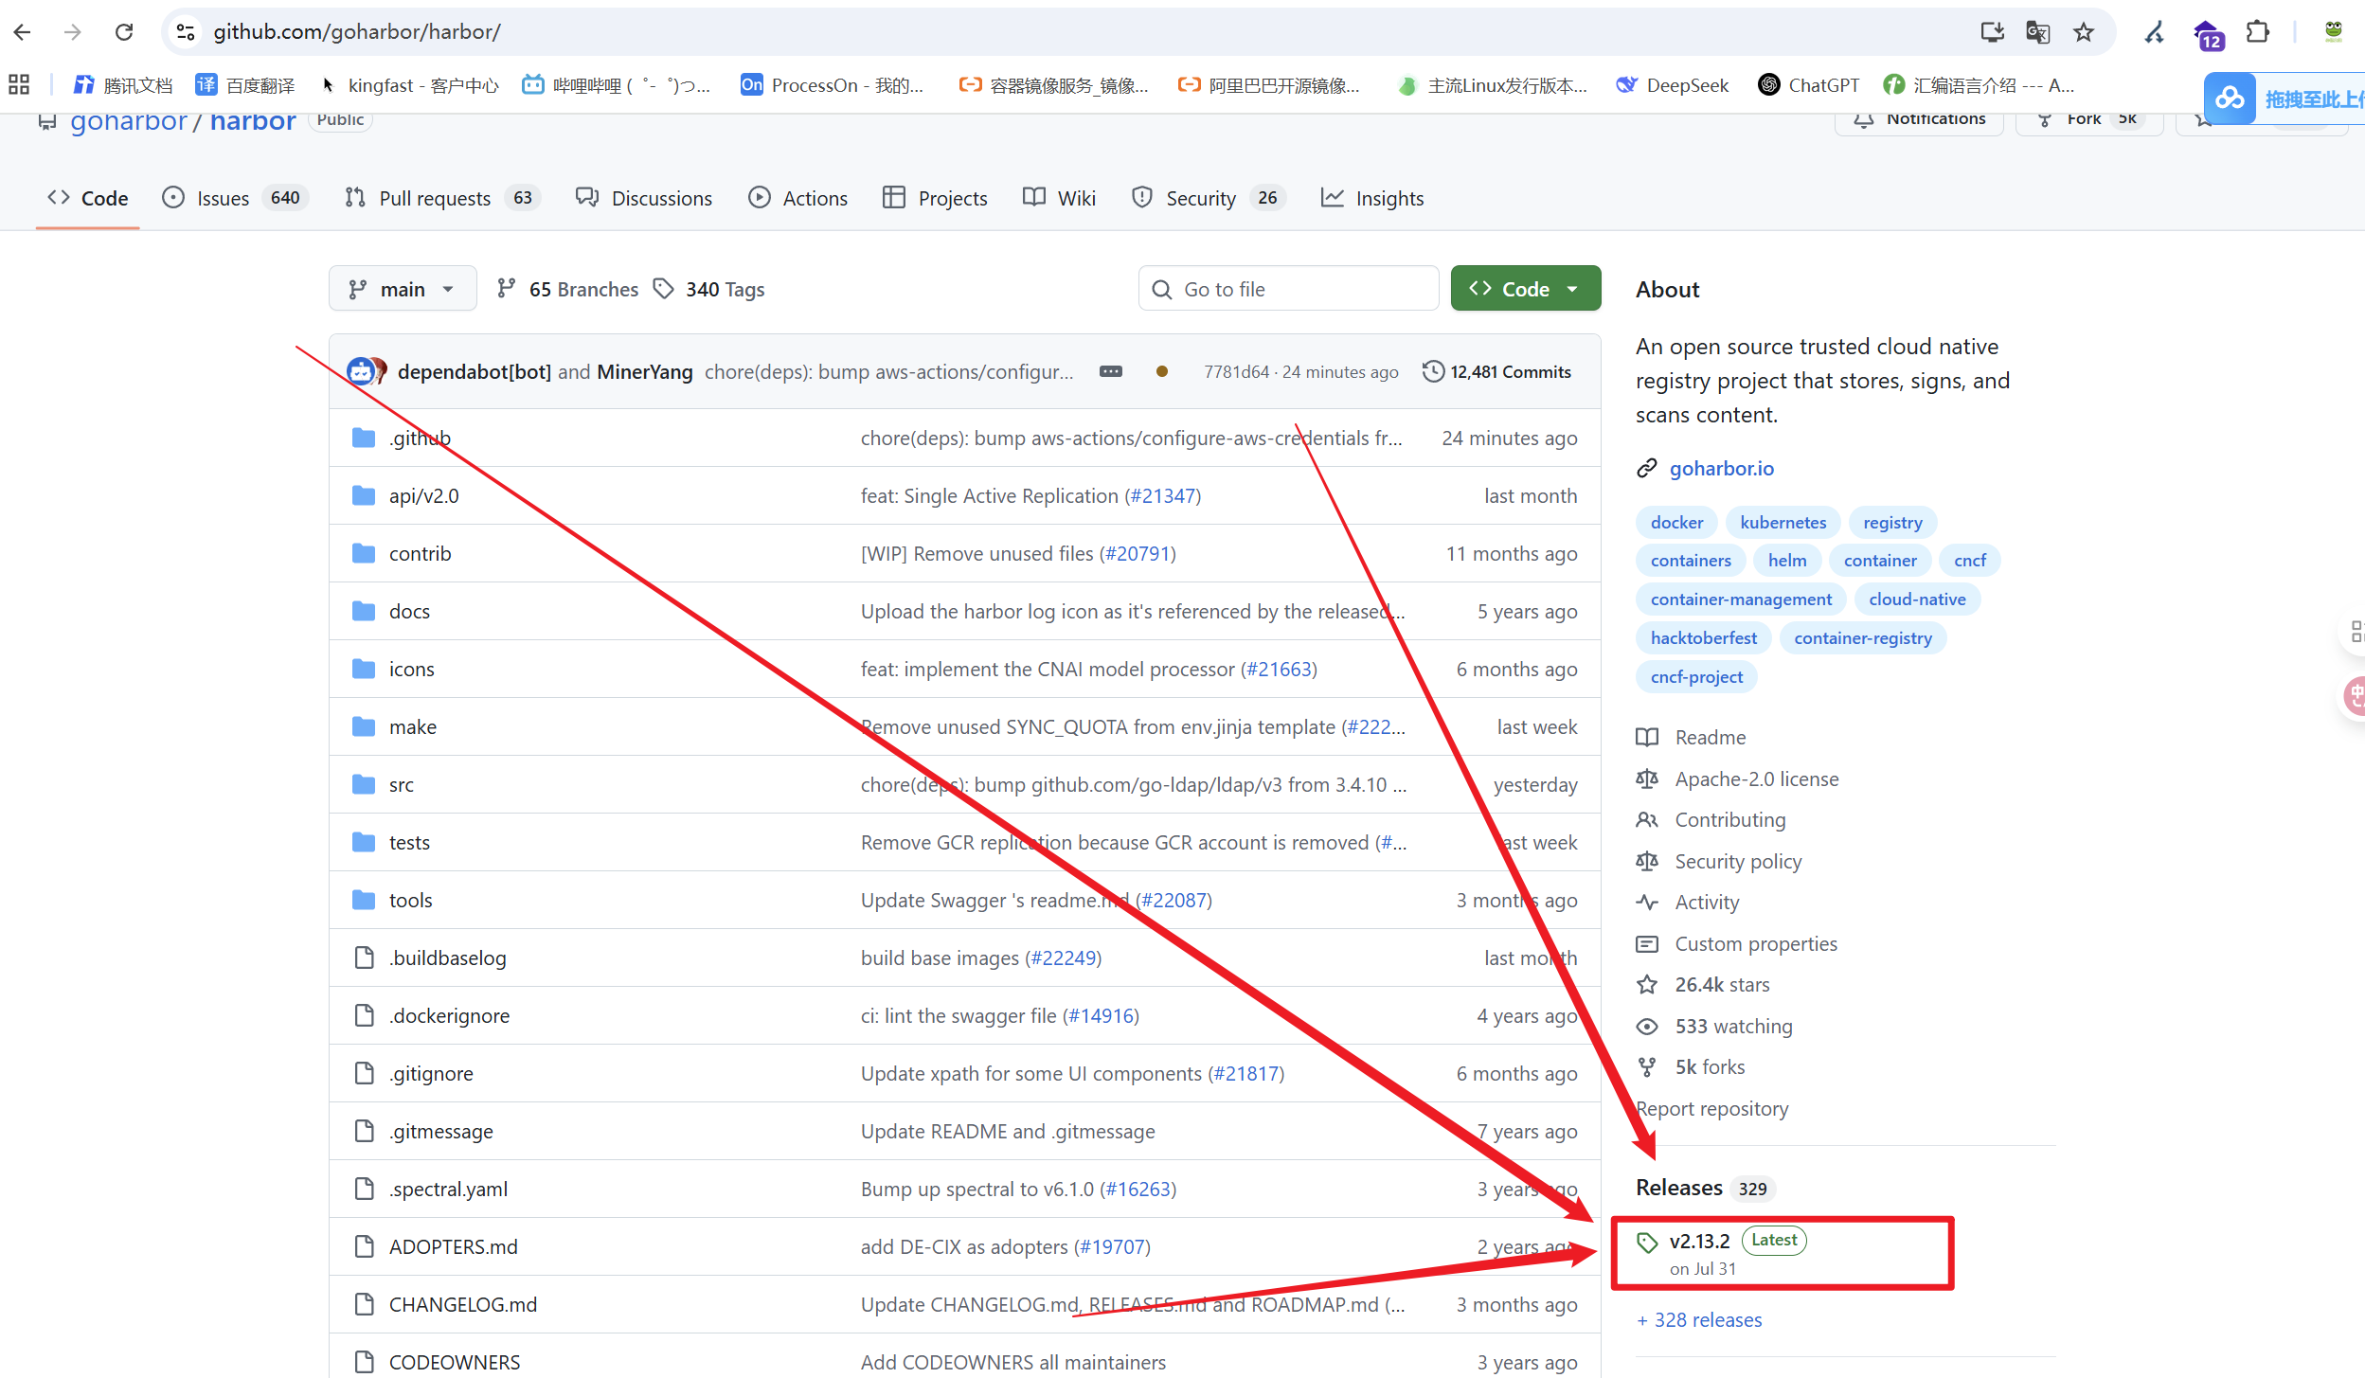Screen dimensions: 2365x1378
Task: Expand the latest commit message ellipsis
Action: point(1111,371)
